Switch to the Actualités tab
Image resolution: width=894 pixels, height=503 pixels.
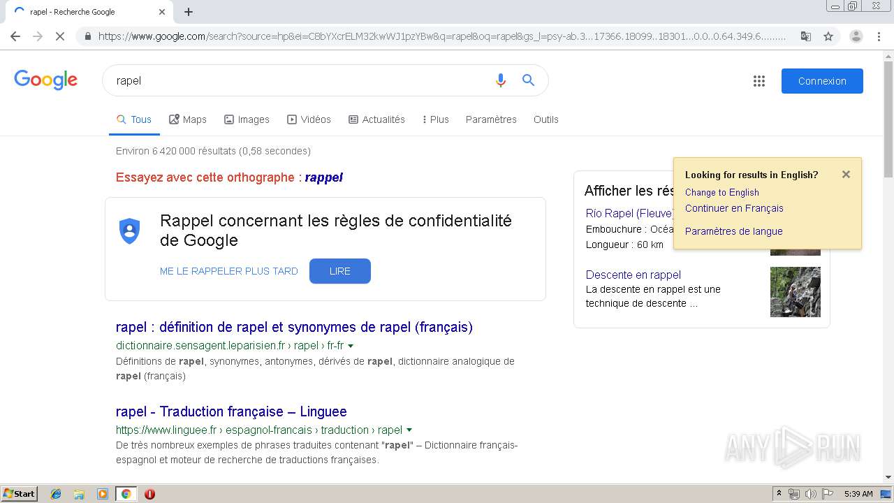(x=376, y=119)
